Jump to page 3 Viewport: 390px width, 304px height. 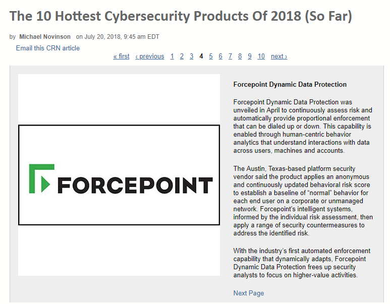pos(192,56)
